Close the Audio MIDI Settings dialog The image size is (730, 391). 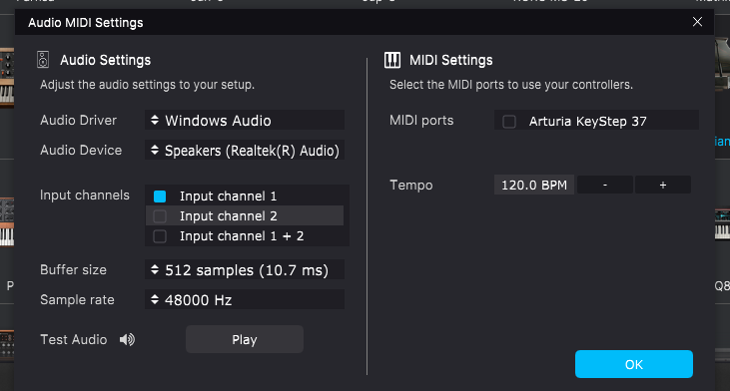pos(697,22)
